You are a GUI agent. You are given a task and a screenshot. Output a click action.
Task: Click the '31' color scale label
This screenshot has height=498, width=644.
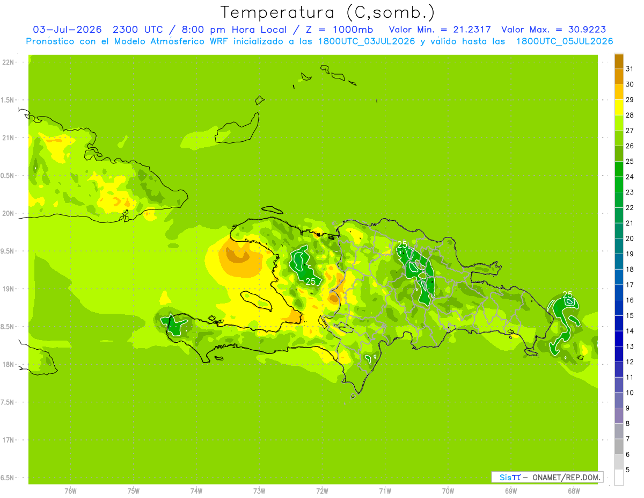click(630, 69)
